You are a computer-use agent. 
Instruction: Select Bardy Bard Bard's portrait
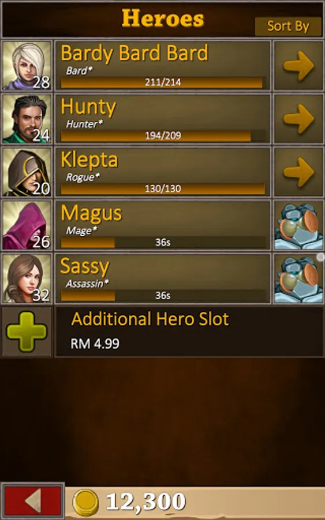pyautogui.click(x=27, y=66)
